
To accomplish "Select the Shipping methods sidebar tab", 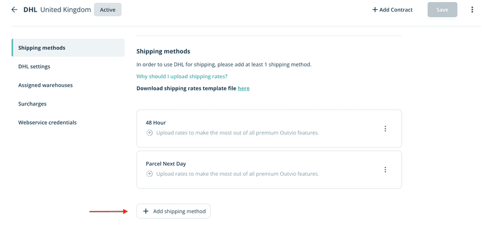I will pos(68,48).
